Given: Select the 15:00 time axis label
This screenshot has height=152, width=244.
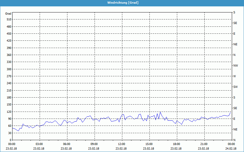Looking at the screenshot, I should [x=149, y=144].
